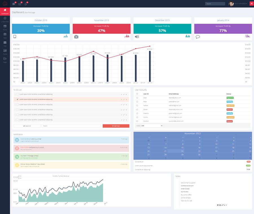
Task: Click the red Add Task button
Action: point(116,126)
